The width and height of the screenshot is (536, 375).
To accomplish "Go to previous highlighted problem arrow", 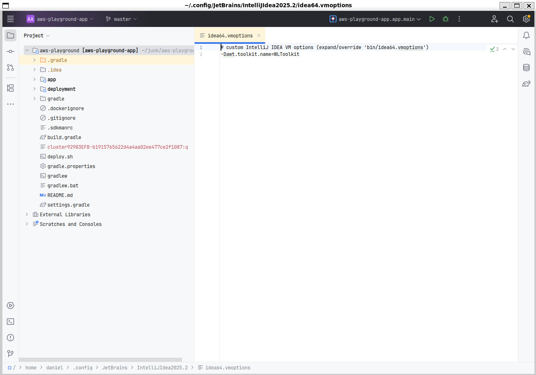I will click(505, 49).
